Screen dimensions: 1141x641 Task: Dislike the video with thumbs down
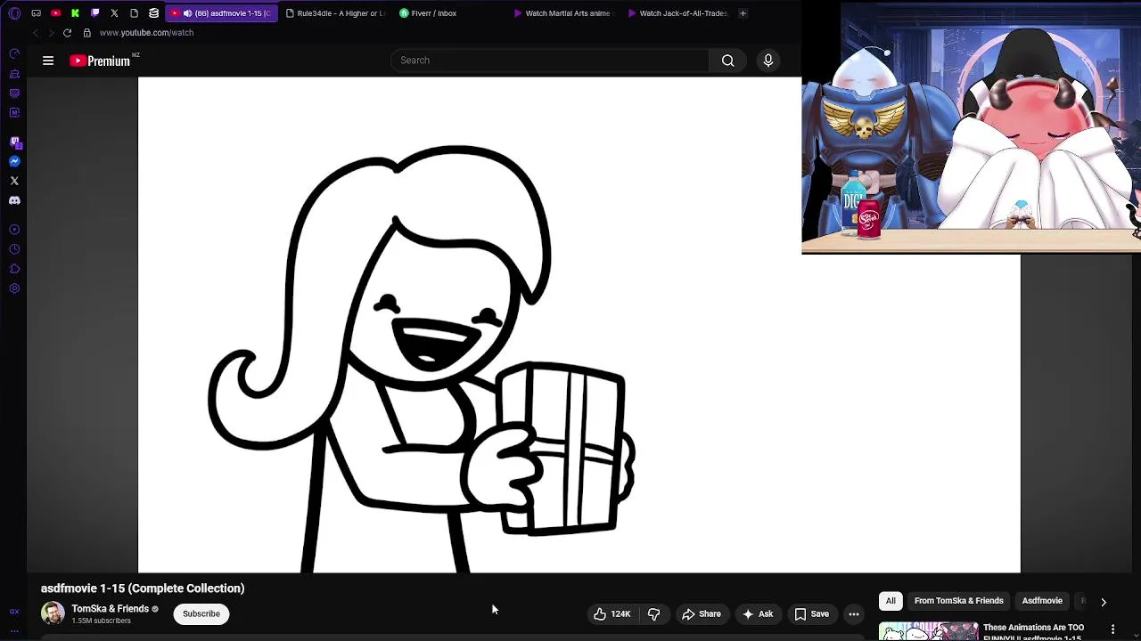click(653, 613)
